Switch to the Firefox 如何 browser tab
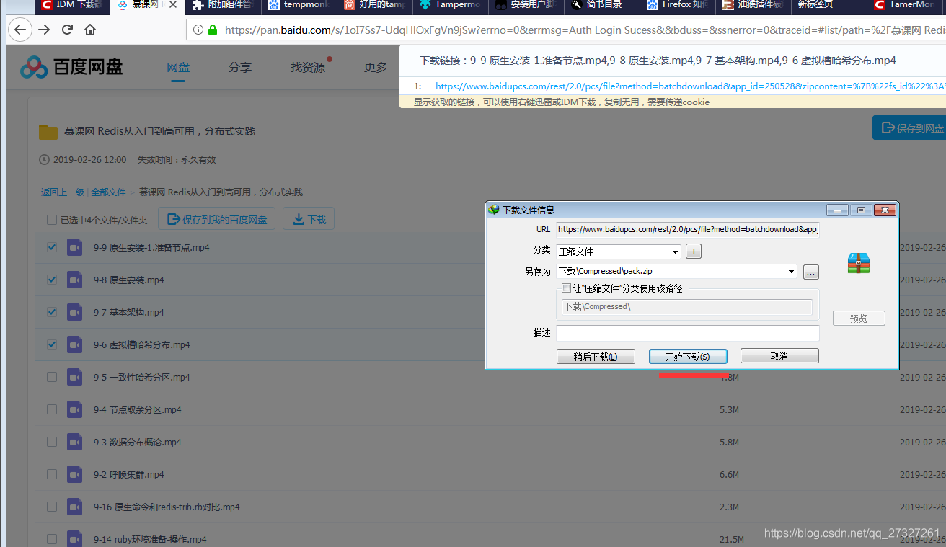 (x=677, y=6)
